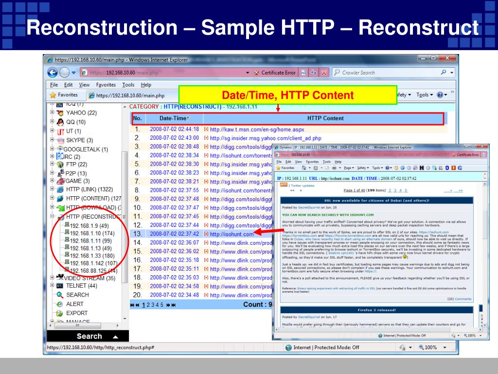
Task: Click the FTP tree icon
Action: pyautogui.click(x=60, y=165)
